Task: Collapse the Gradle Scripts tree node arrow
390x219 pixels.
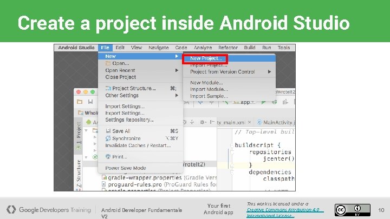Action: click(x=86, y=157)
